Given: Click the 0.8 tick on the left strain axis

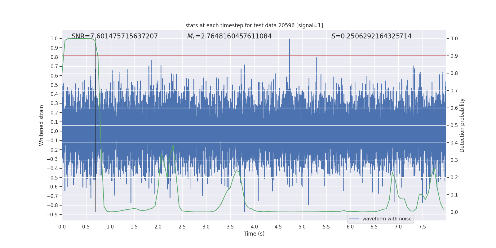Looking at the screenshot, I should tap(54, 57).
